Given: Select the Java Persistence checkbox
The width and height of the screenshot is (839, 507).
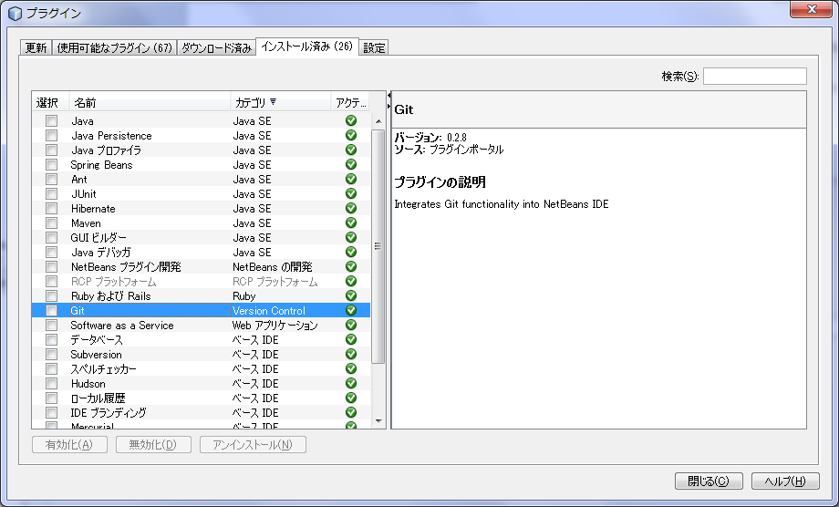Looking at the screenshot, I should coord(51,135).
